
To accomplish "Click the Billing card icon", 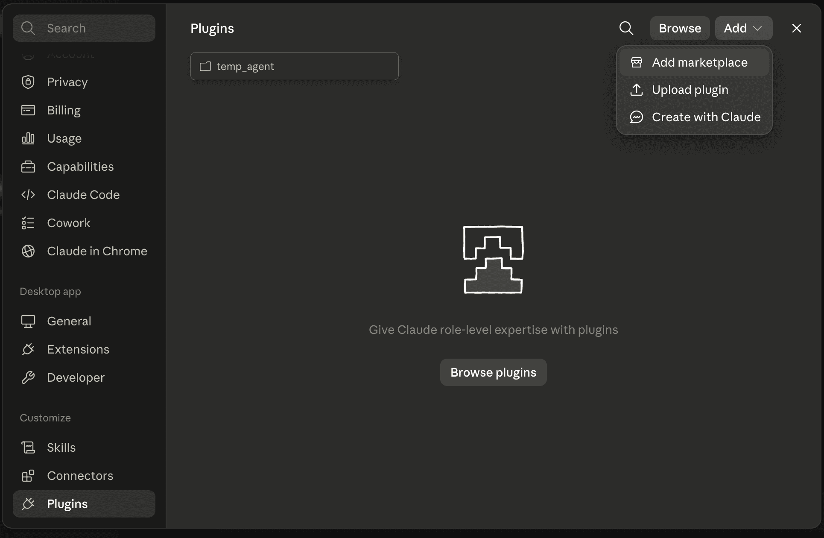I will click(28, 110).
